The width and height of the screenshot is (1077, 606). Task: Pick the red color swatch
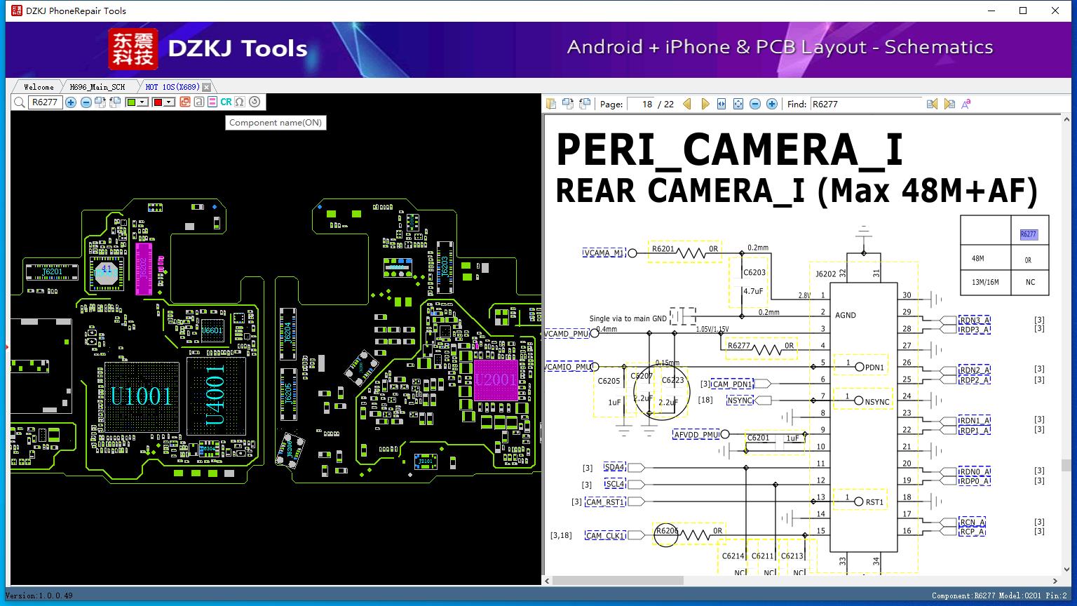[x=158, y=102]
